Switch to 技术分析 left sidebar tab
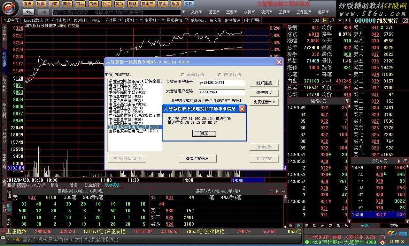This screenshot has width=409, height=246. [4, 85]
